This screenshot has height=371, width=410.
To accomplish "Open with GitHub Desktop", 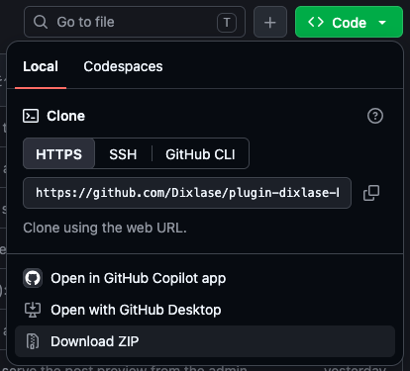I will [205, 310].
